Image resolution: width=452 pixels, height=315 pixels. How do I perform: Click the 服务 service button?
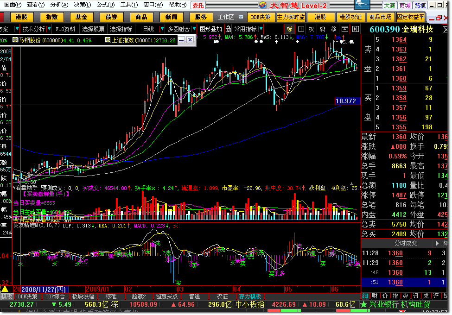201,17
